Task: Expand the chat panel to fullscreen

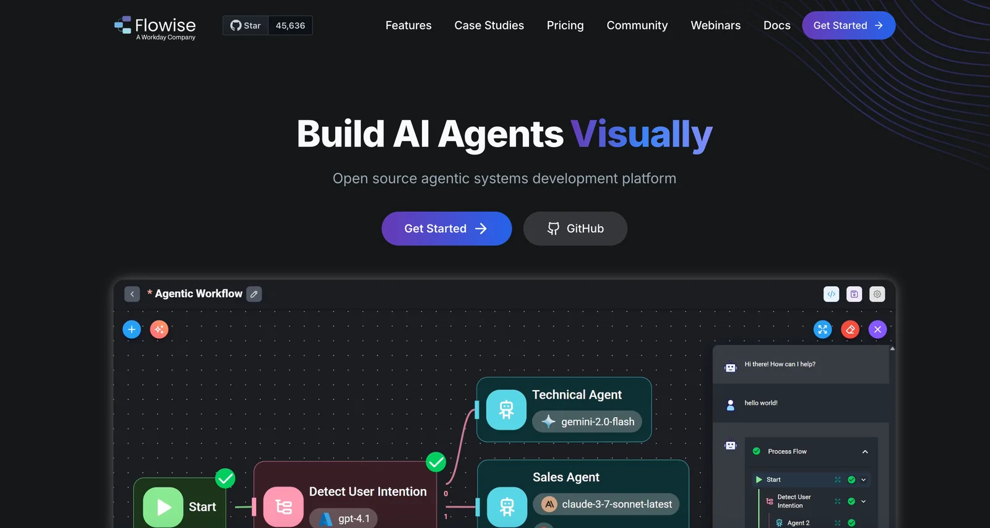Action: click(822, 330)
